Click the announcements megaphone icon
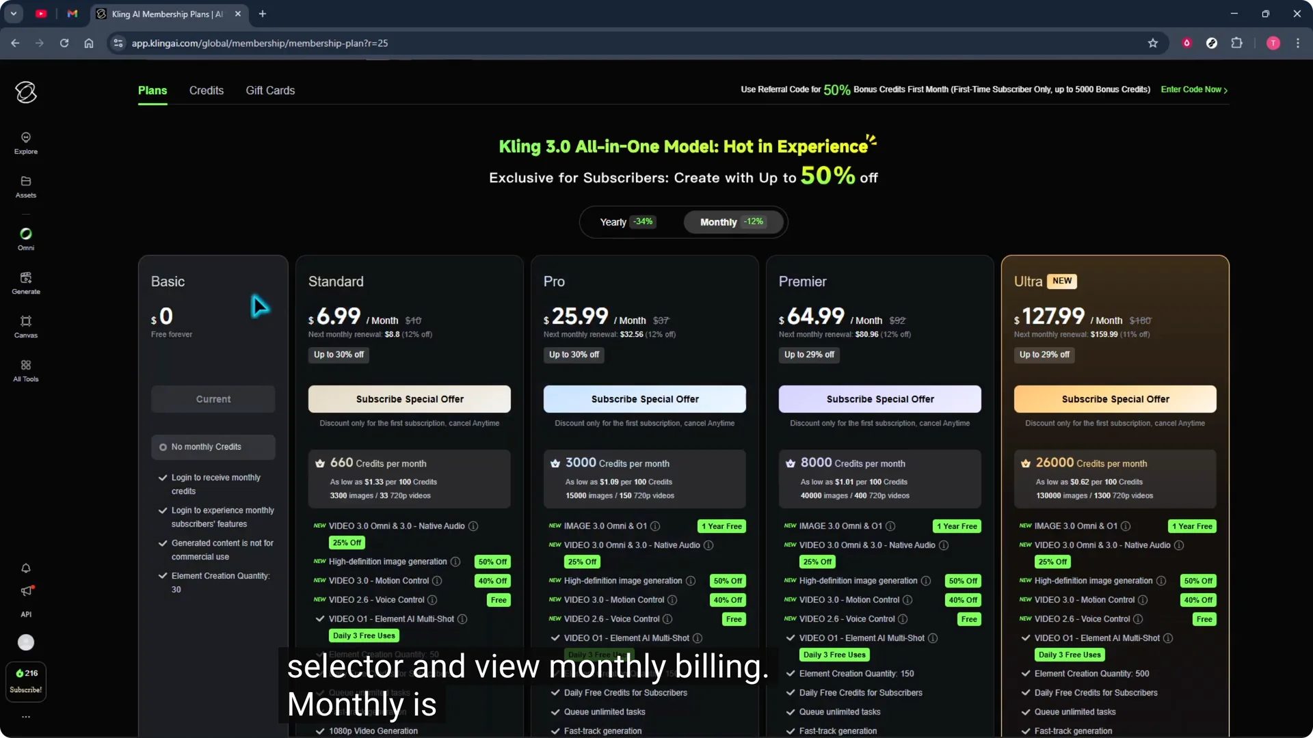 tap(26, 591)
